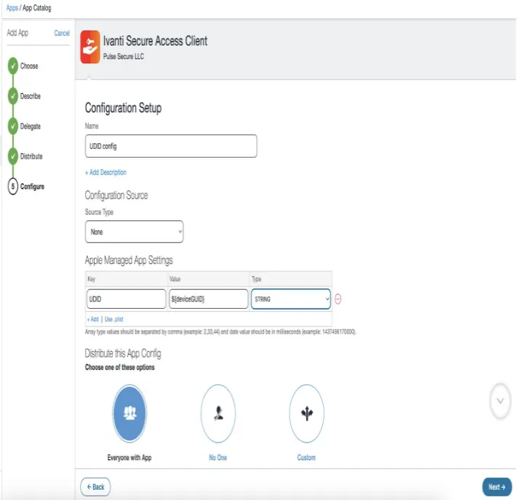Click the Back button

coord(95,487)
